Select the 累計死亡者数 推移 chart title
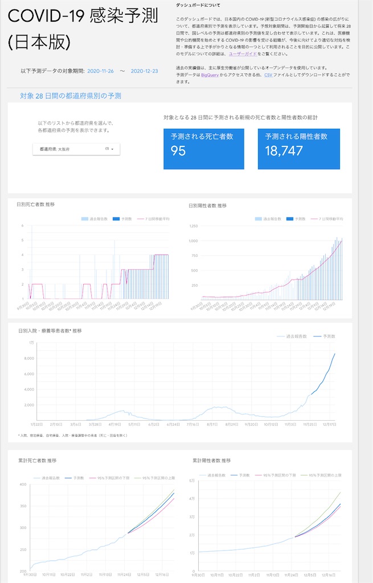Image resolution: width=373 pixels, height=583 pixels. click(37, 460)
